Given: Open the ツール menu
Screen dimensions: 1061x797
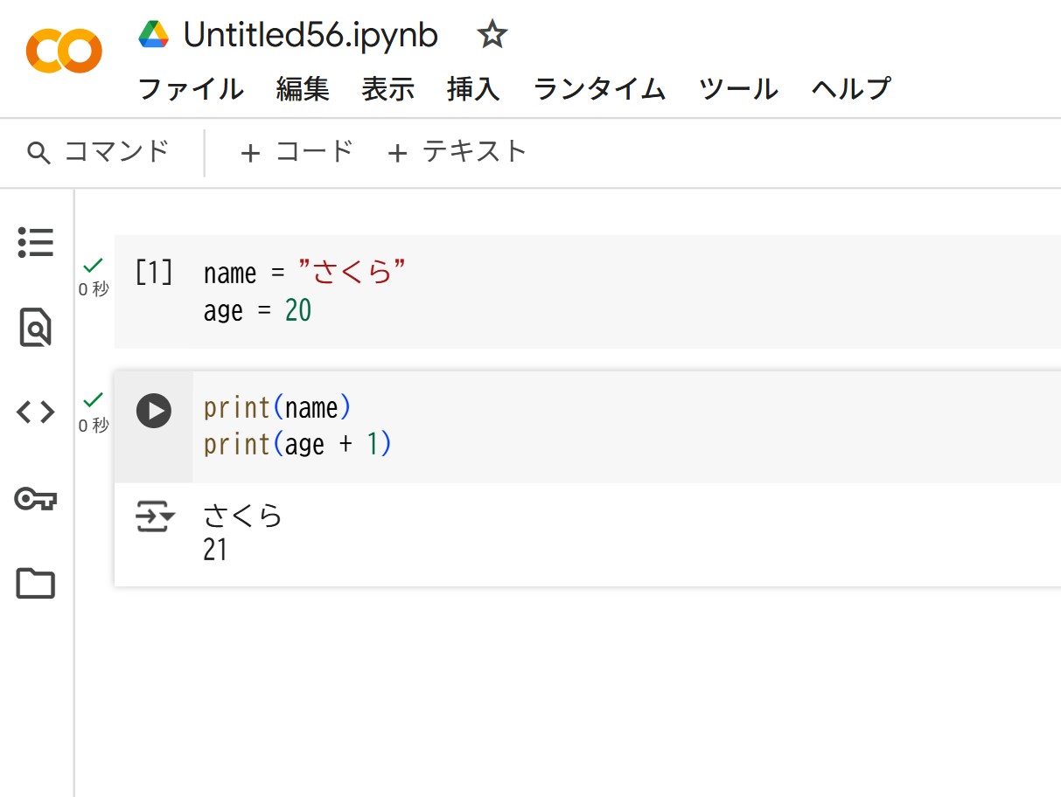Looking at the screenshot, I should (x=738, y=89).
